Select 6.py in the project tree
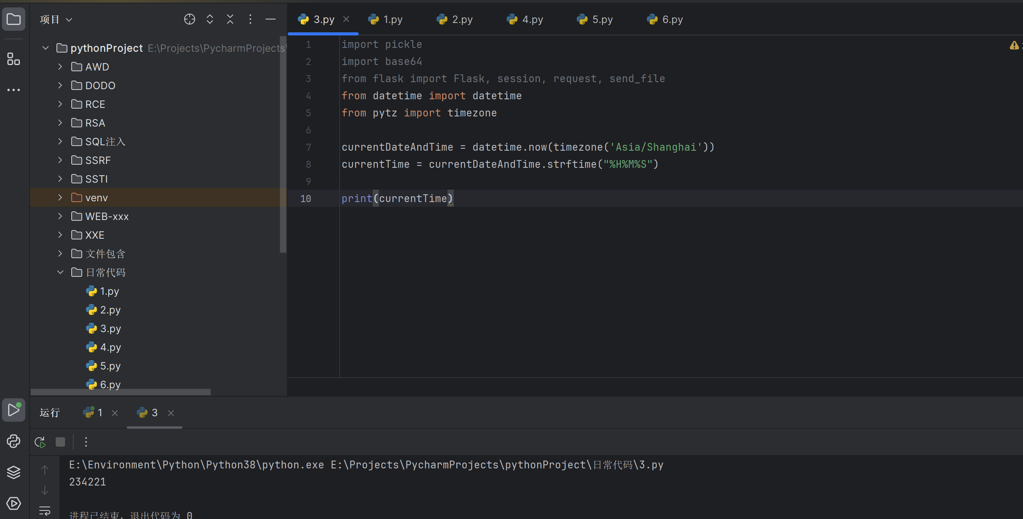The image size is (1023, 519). (x=103, y=384)
